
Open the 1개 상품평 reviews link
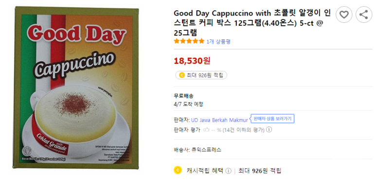coord(218,41)
